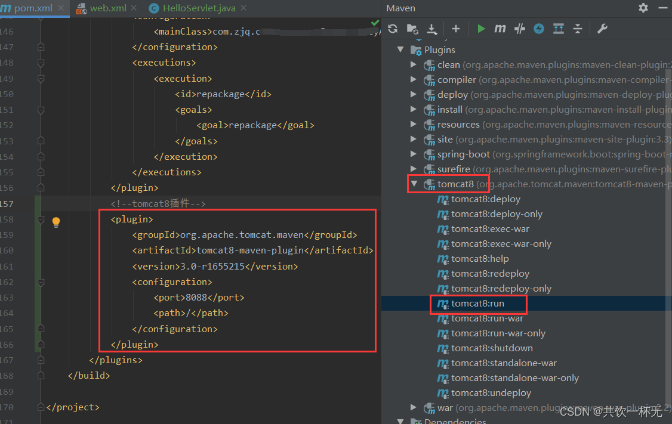Screen dimensions: 672x424
Task: Select tomcat8:redeploy goal
Action: pos(490,273)
